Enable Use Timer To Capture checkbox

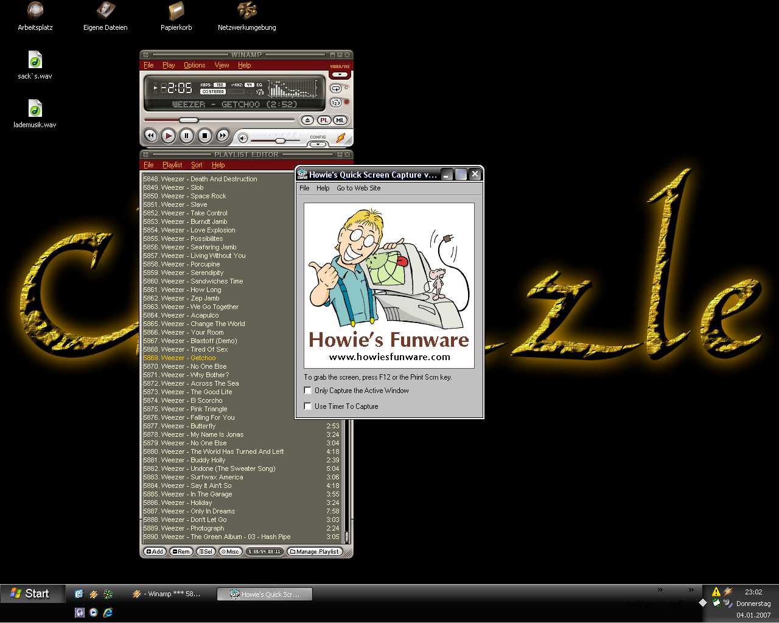(x=308, y=406)
